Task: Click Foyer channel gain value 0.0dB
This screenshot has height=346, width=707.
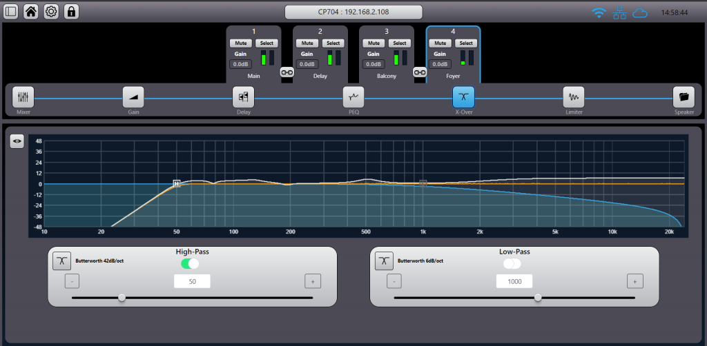Action: (440, 64)
